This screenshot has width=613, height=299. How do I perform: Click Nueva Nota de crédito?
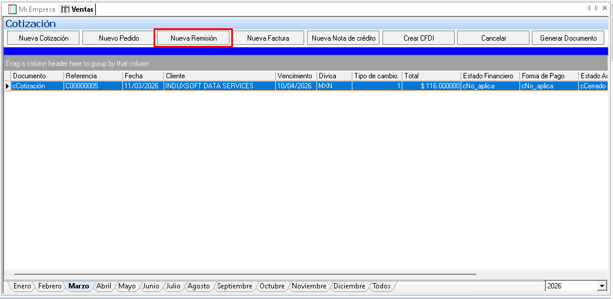click(344, 38)
